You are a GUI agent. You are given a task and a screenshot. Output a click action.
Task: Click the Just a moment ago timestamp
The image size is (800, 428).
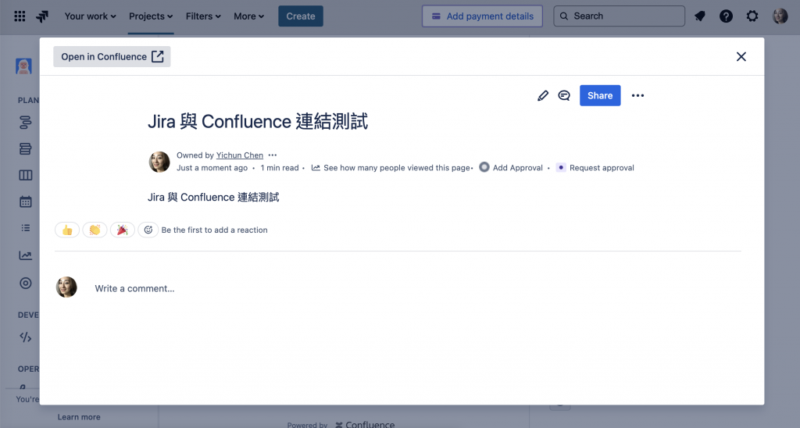click(212, 168)
